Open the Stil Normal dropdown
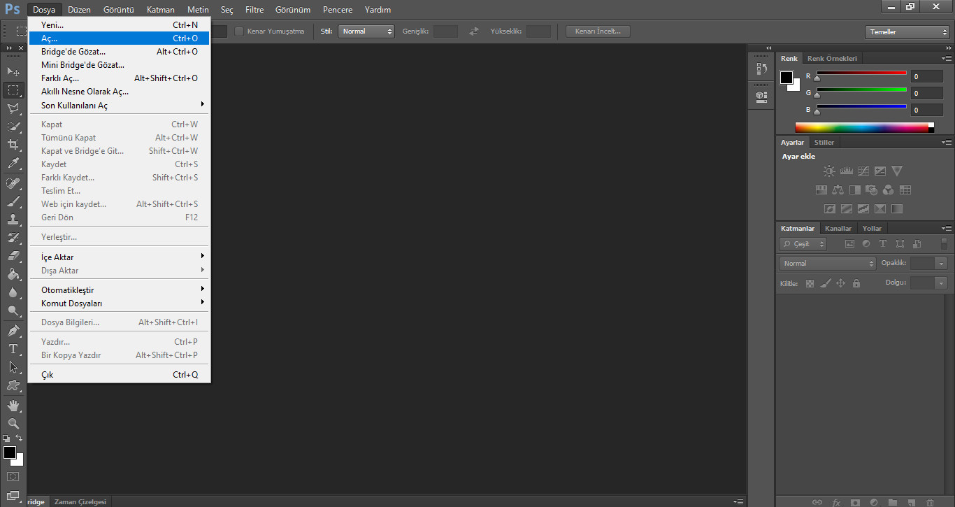The image size is (955, 507). point(366,31)
